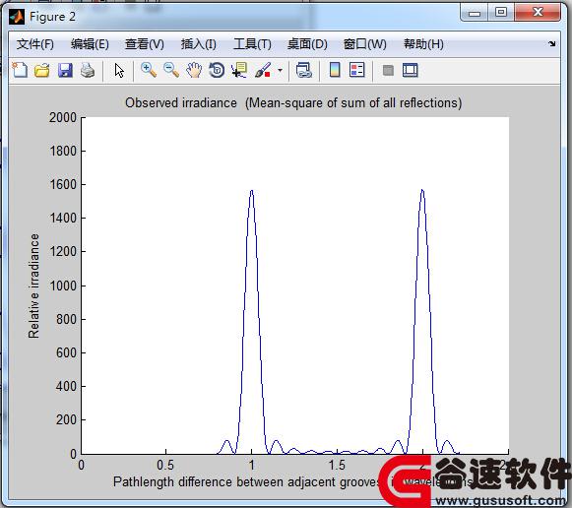Save figure using the floppy disk icon

65,70
